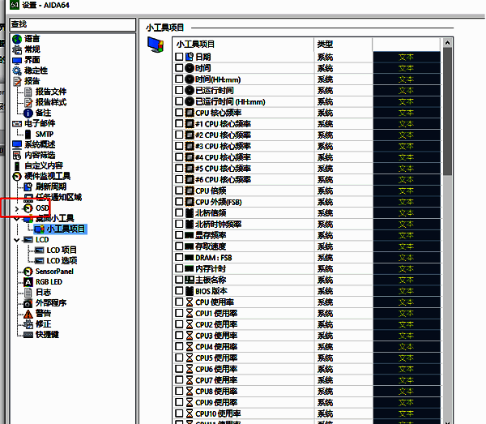The height and width of the screenshot is (424, 486).
Task: Enable the 日期 widget checkbox
Action: pos(179,58)
